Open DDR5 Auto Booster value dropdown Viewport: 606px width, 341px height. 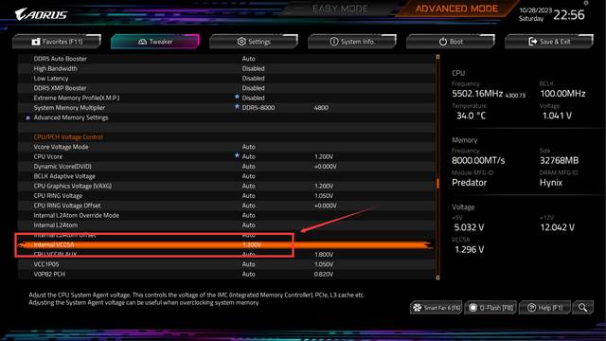pos(248,59)
